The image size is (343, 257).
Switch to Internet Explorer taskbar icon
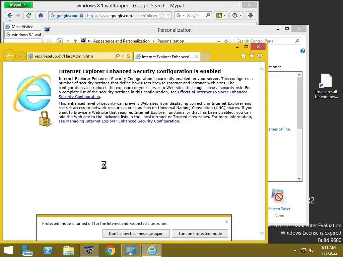[152, 250]
